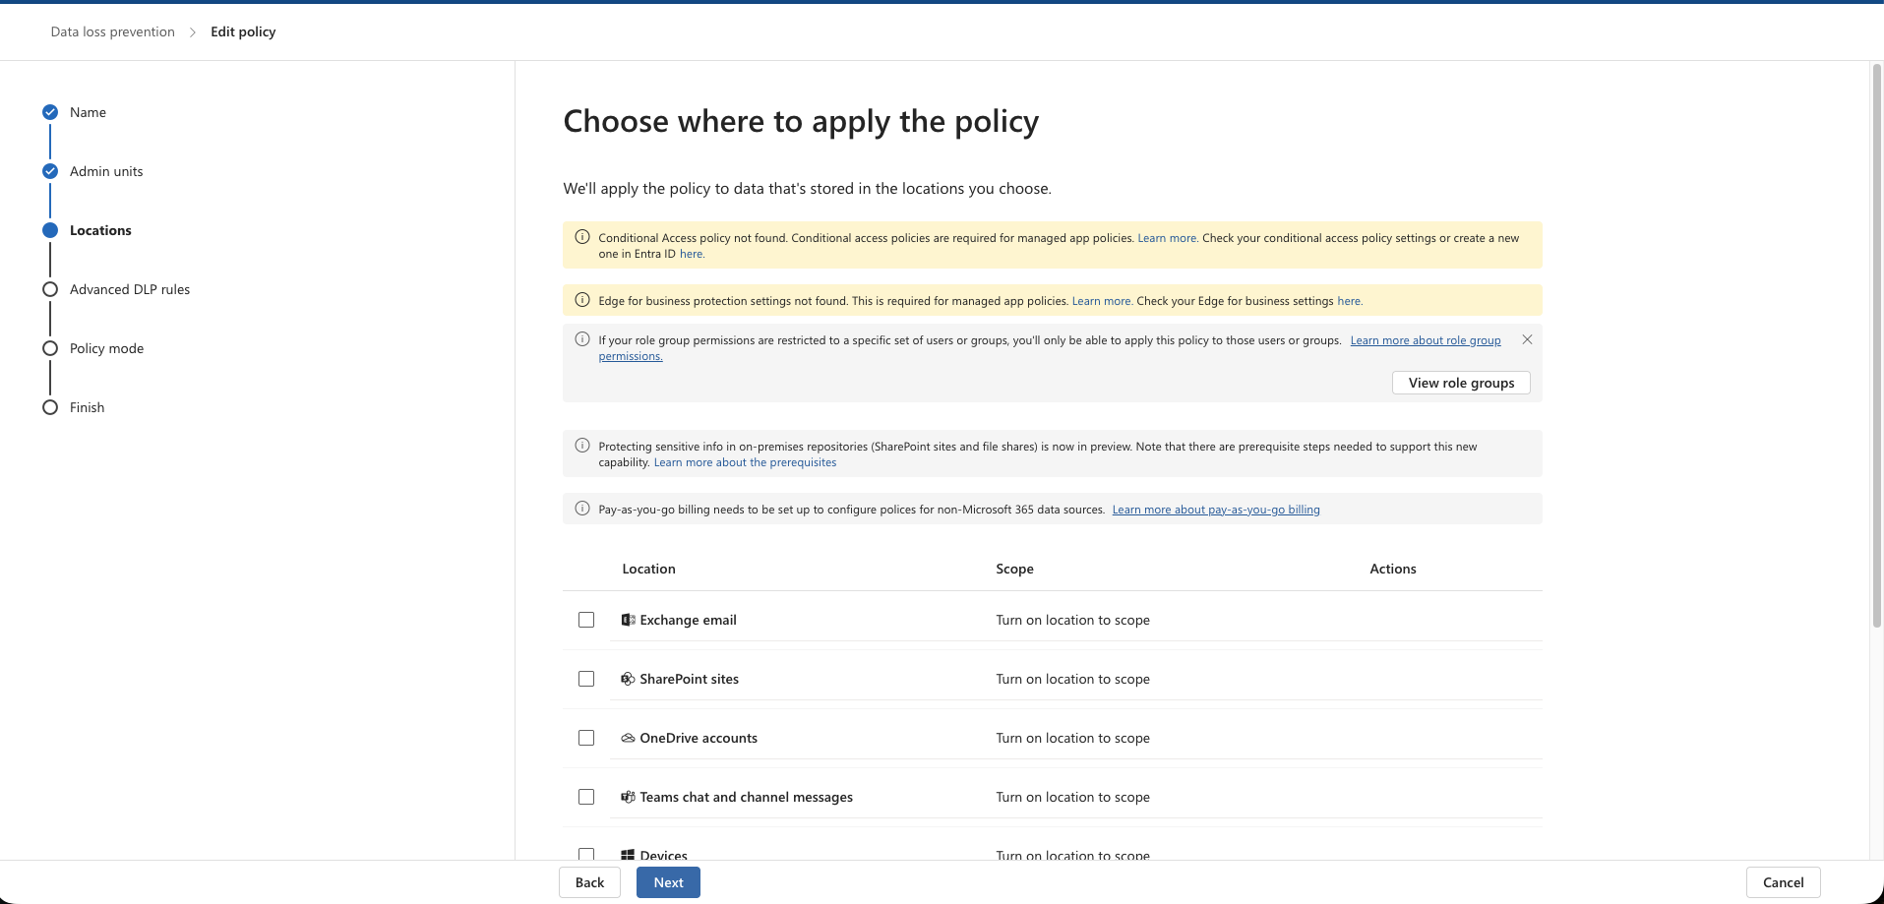This screenshot has width=1884, height=904.
Task: Click the OneDrive accounts cloud icon
Action: point(628,738)
